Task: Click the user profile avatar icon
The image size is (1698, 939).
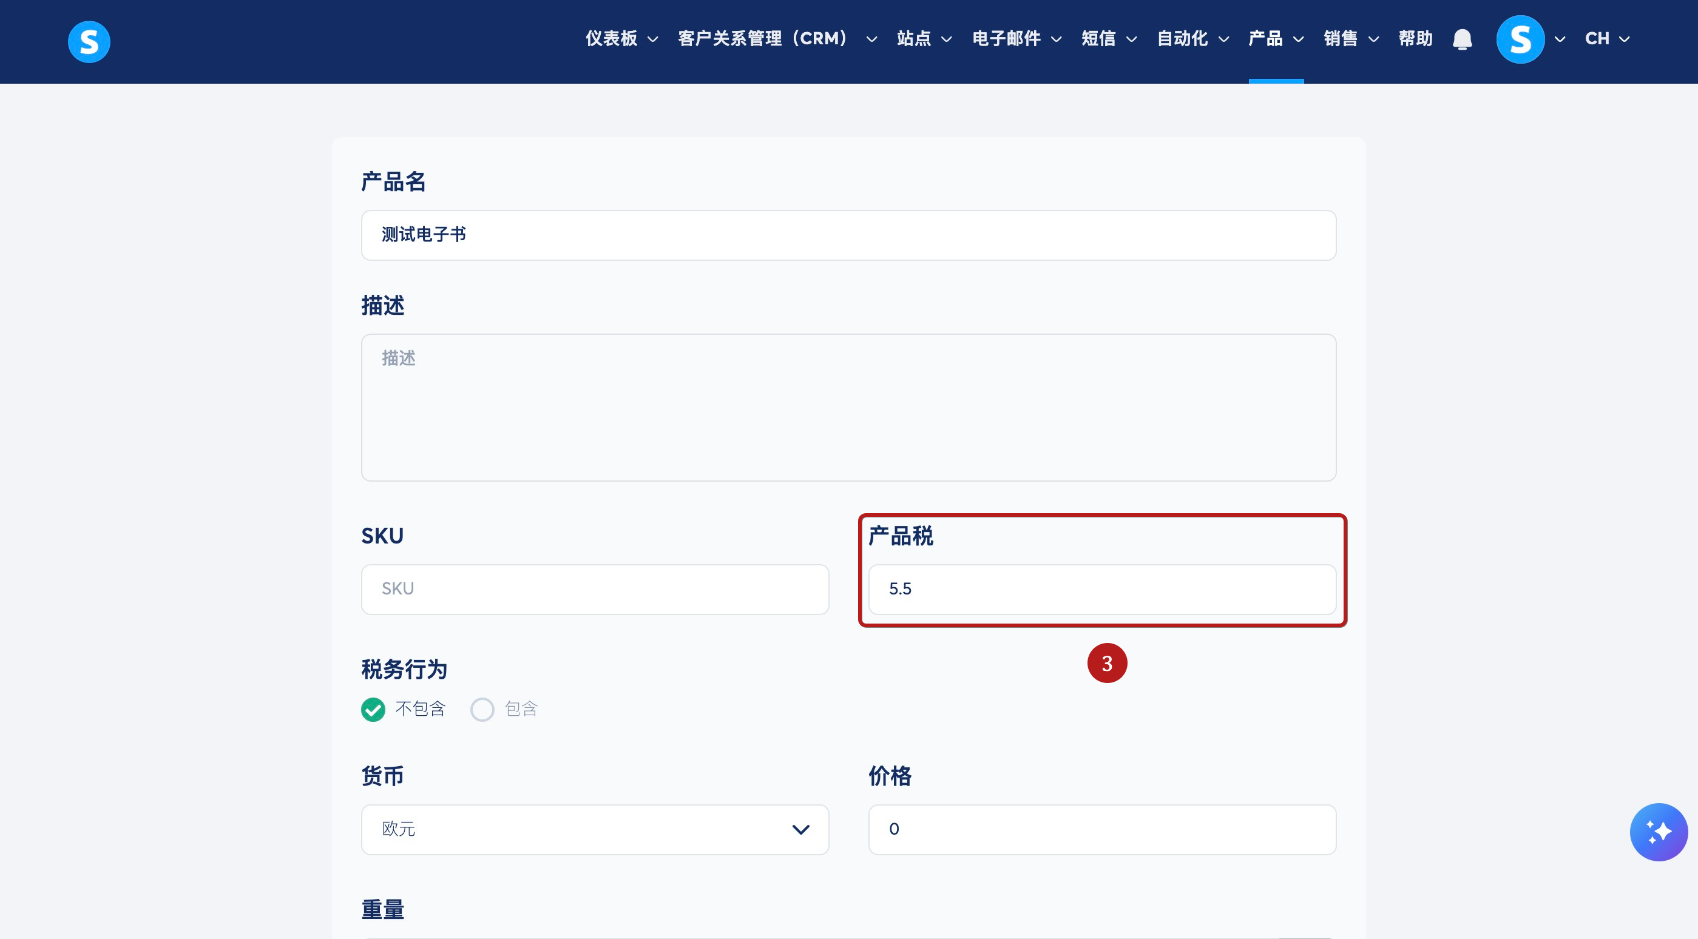Action: coord(1520,39)
